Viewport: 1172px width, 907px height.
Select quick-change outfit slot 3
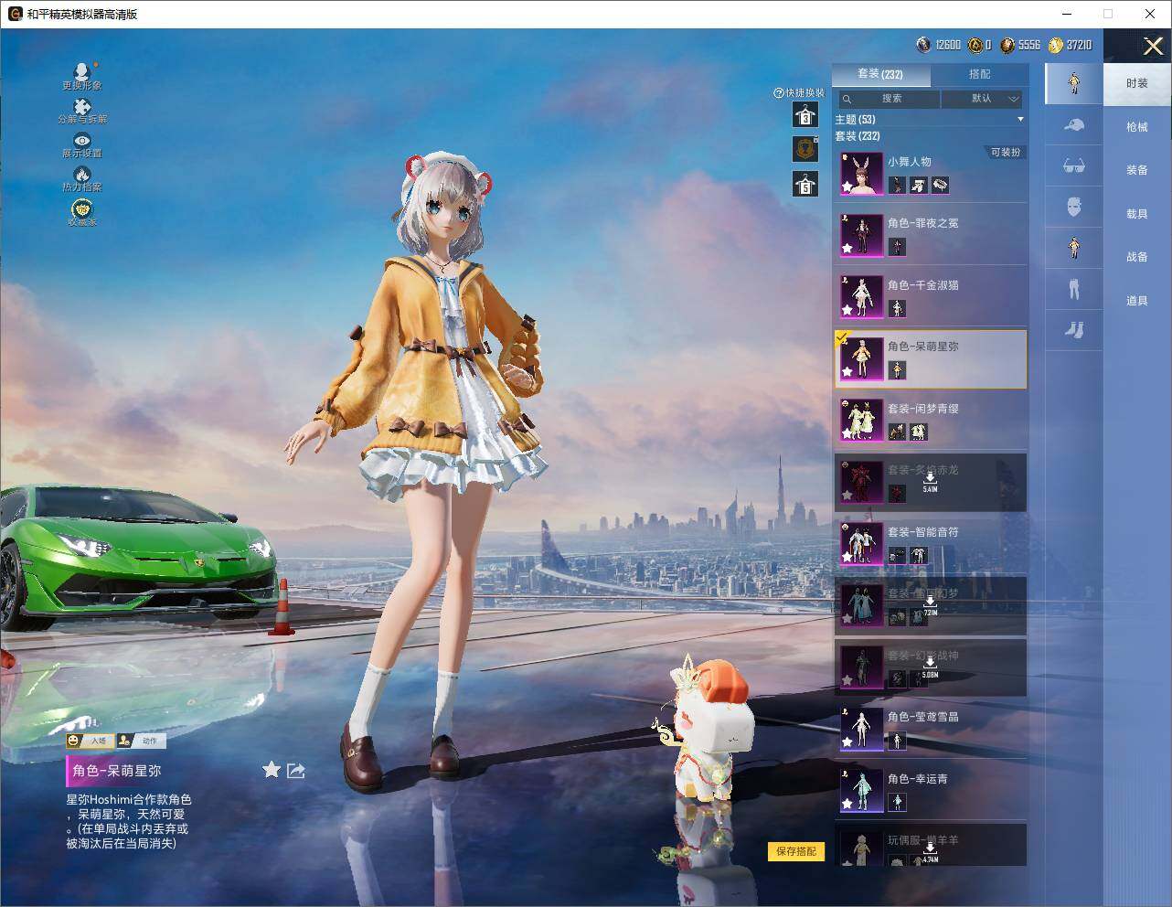click(804, 114)
